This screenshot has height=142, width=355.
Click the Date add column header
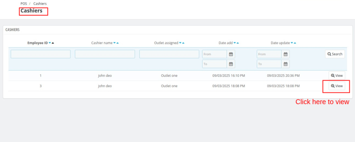(226, 43)
